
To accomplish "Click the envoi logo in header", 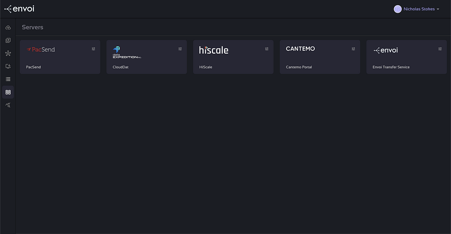I will (x=19, y=9).
